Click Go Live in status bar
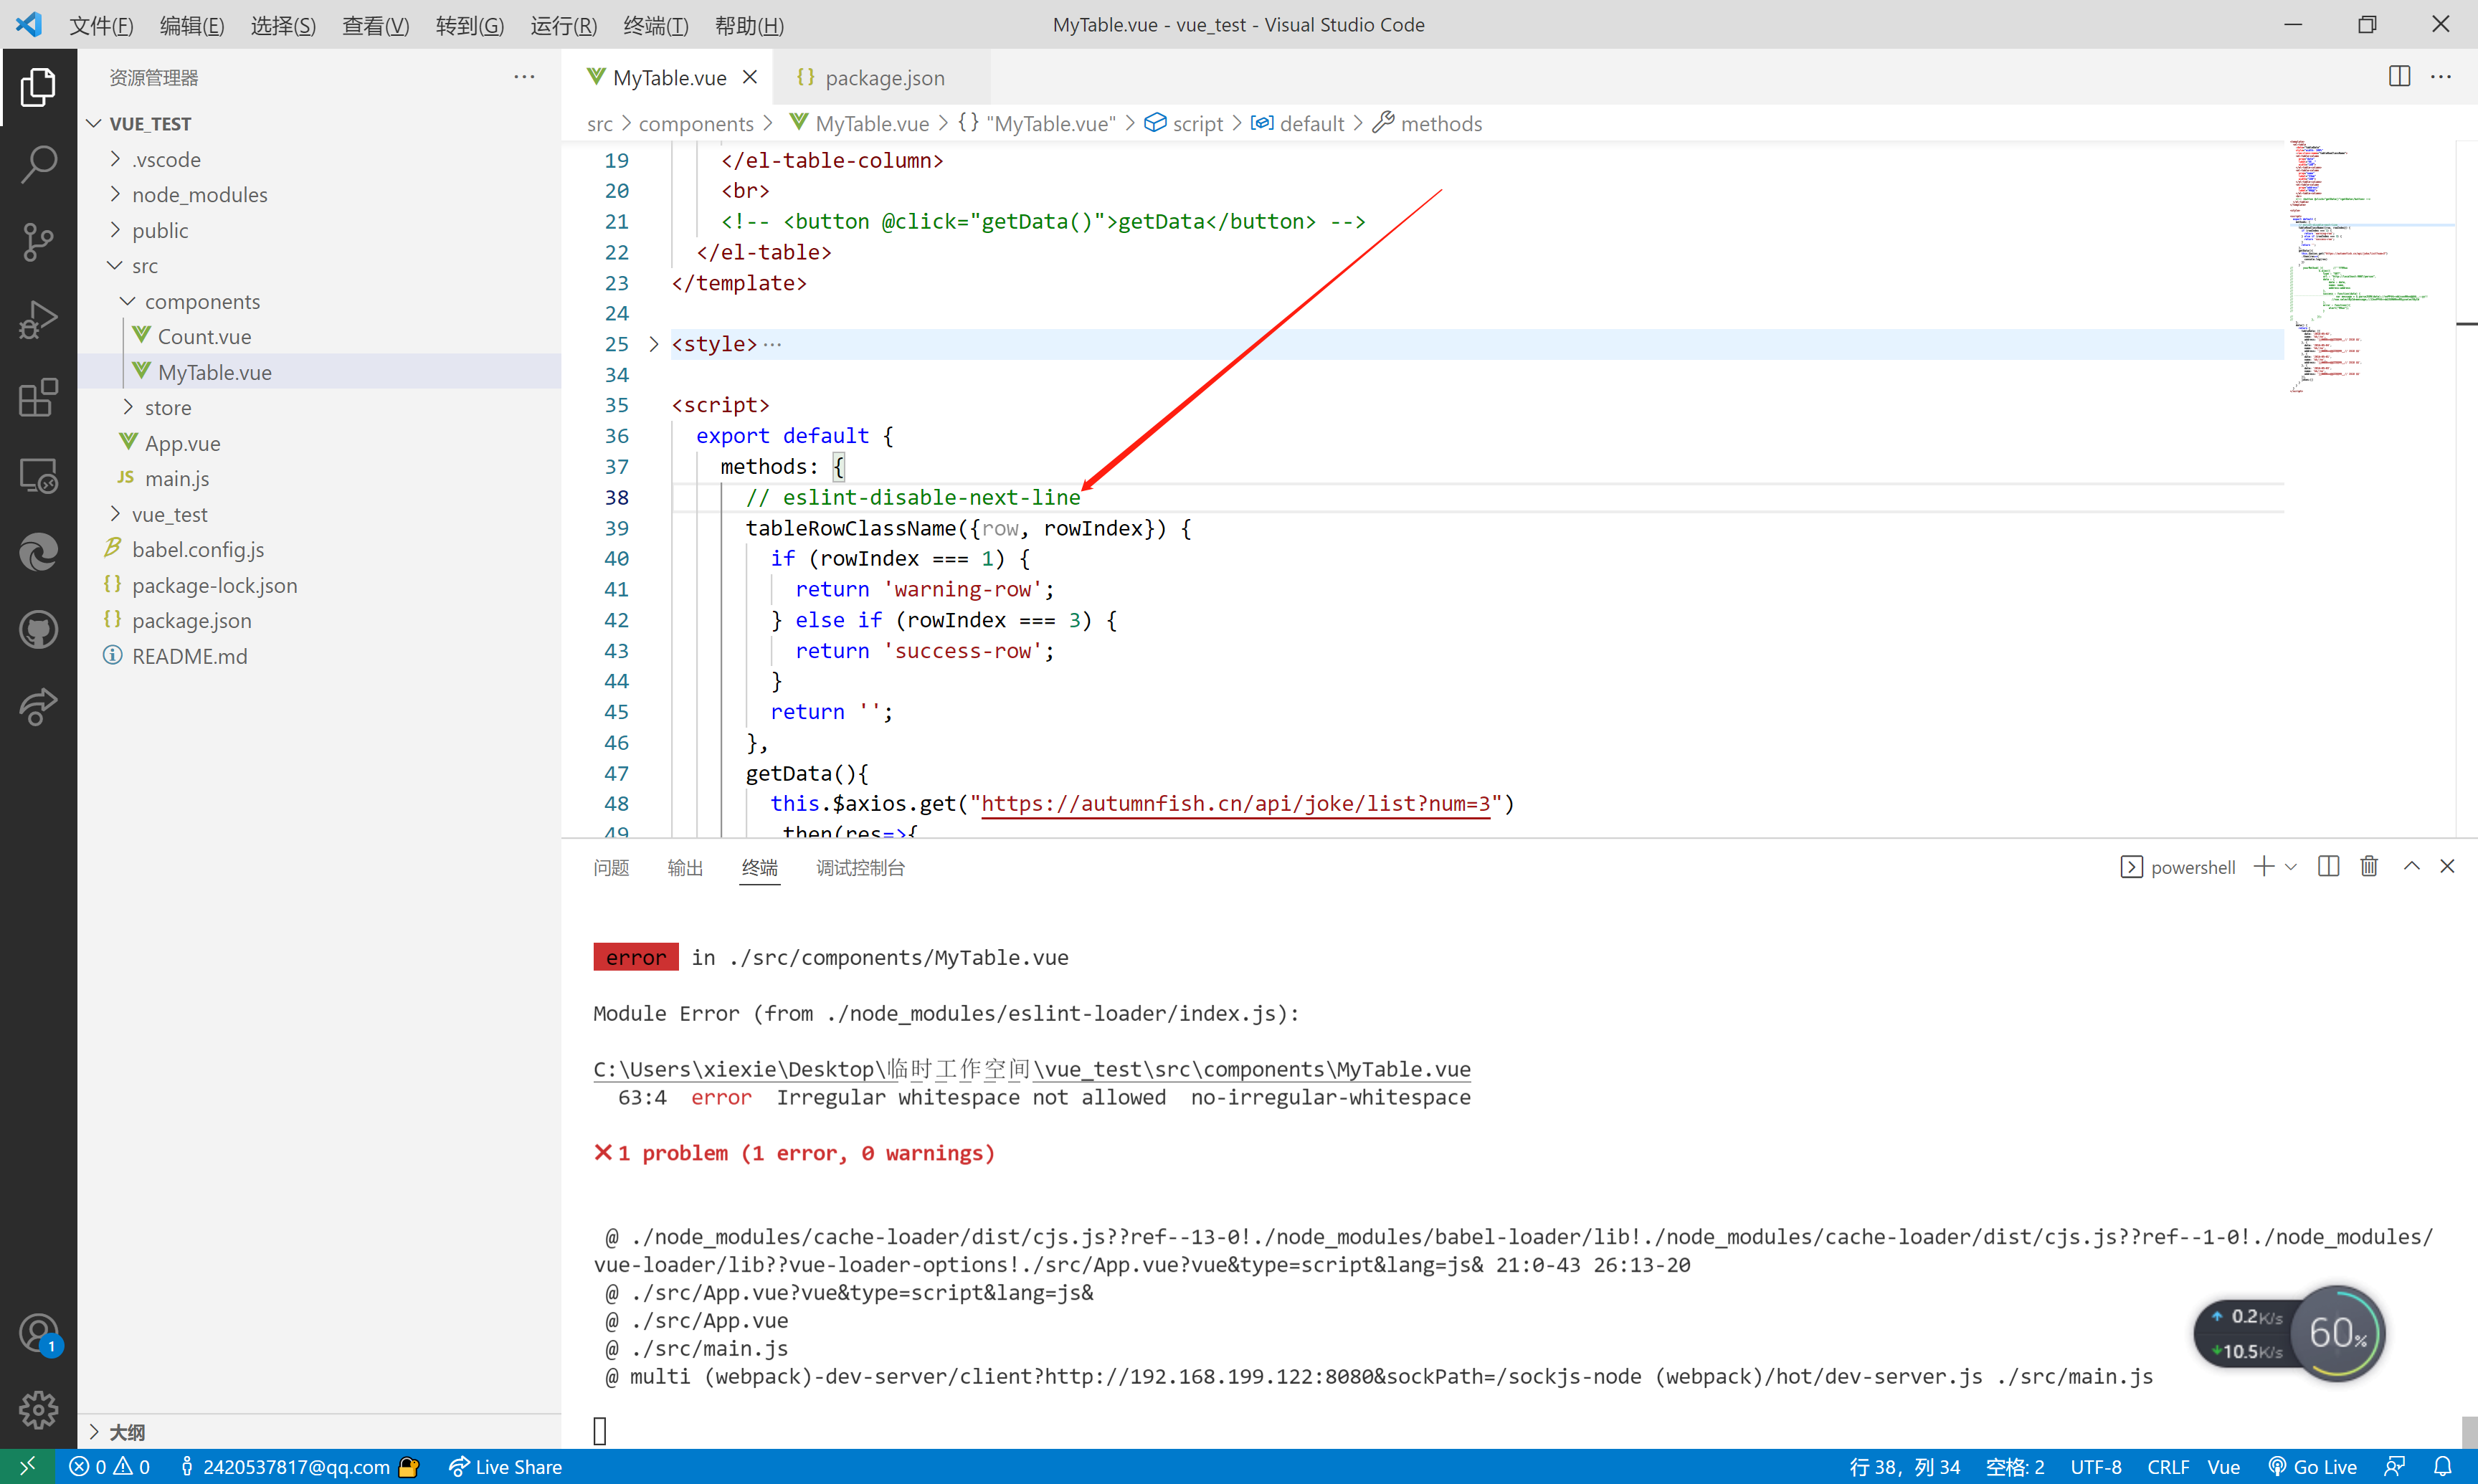The height and width of the screenshot is (1484, 2478). (x=2312, y=1466)
